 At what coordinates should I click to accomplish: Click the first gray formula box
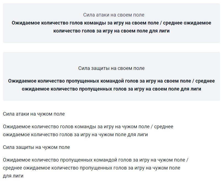pyautogui.click(x=111, y=23)
